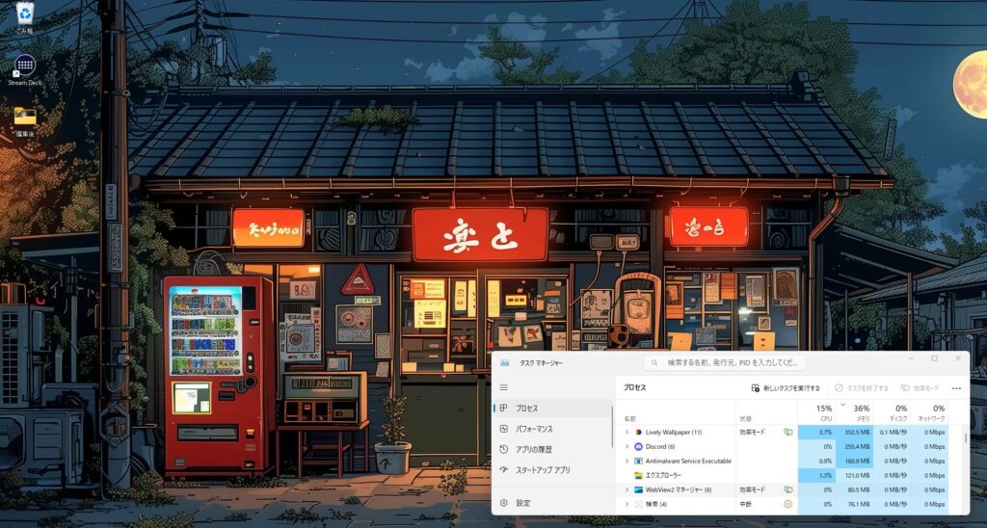This screenshot has width=987, height=528.
Task: Select the 160.9 MB memory cell
Action: (x=854, y=462)
